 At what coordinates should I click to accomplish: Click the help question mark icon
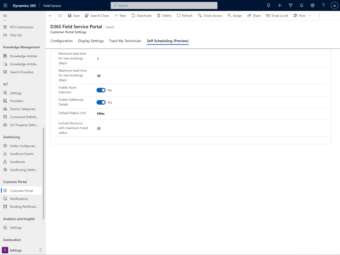[323, 6]
